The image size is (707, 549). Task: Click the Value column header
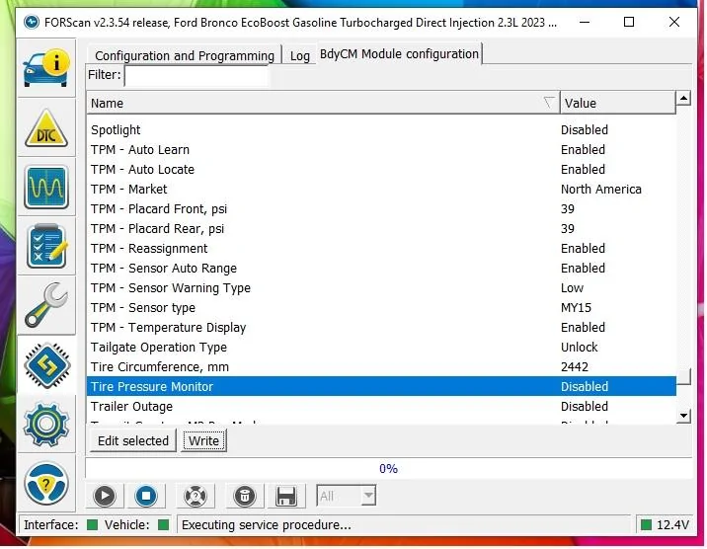(618, 103)
